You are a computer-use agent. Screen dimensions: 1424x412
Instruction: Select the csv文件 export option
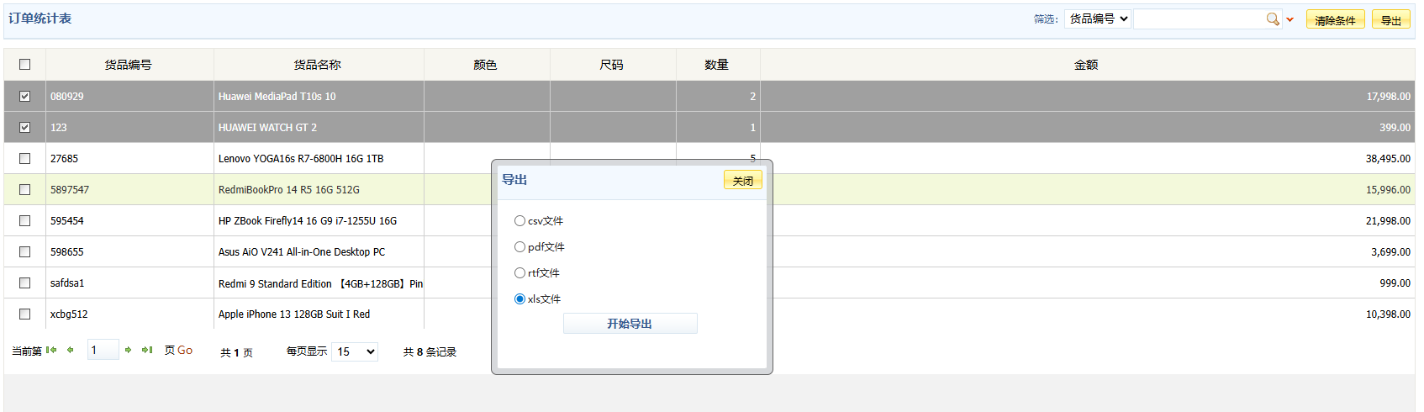pyautogui.click(x=519, y=221)
